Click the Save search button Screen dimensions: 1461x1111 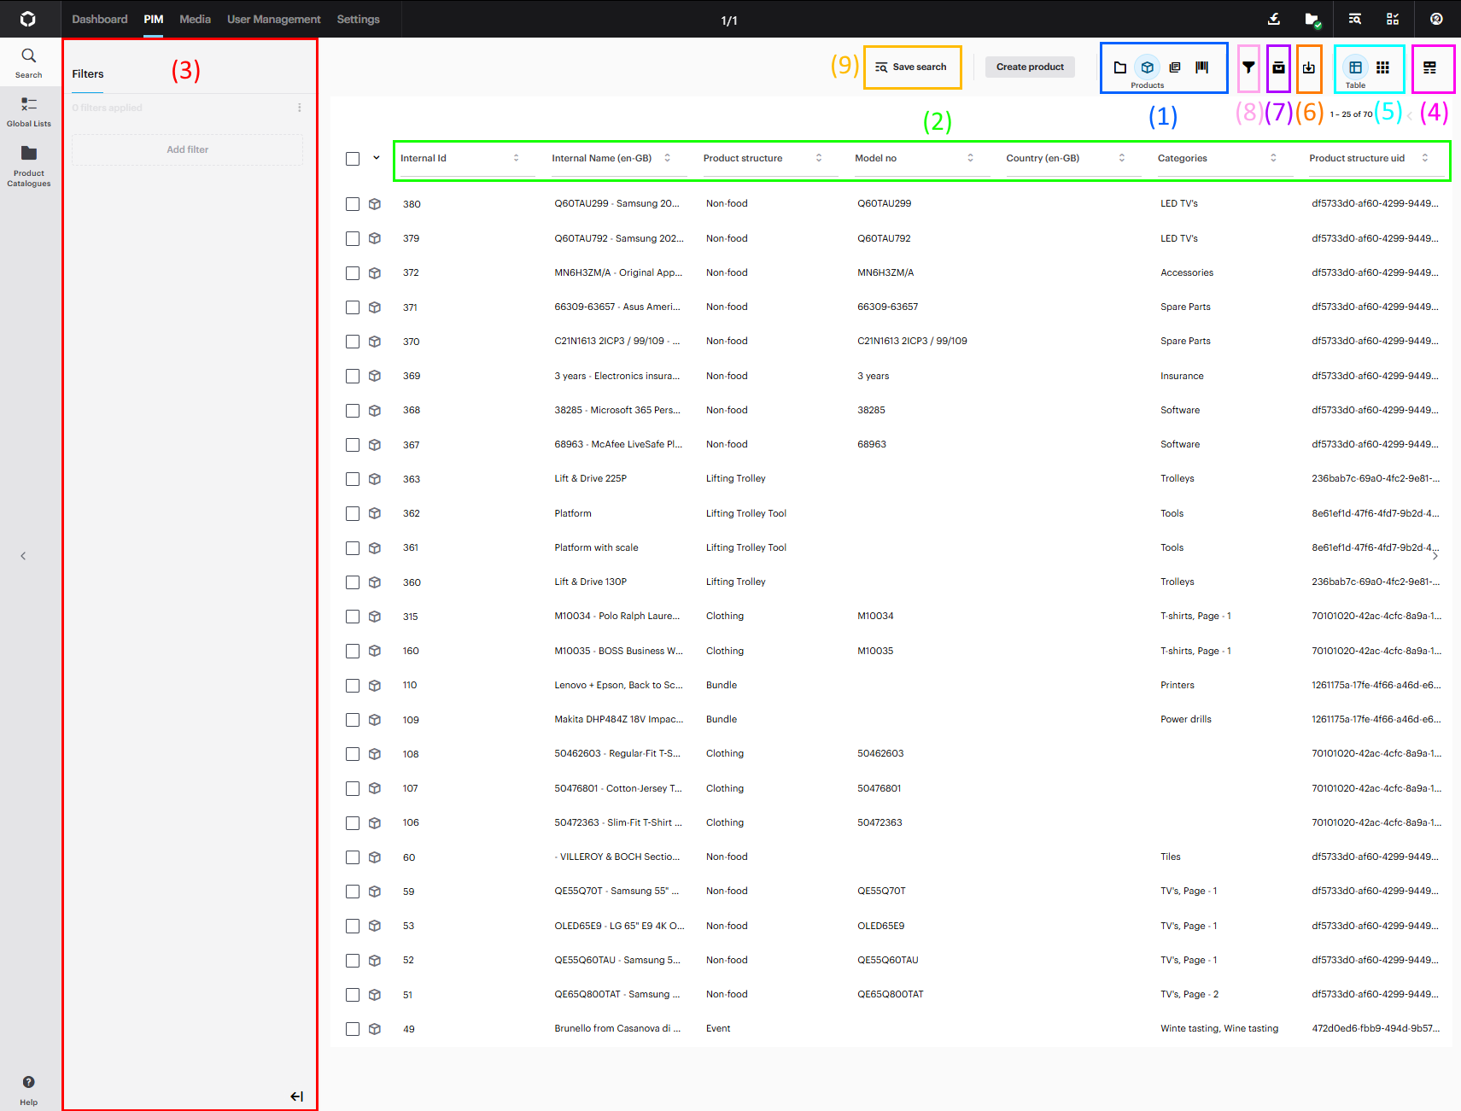pos(911,67)
